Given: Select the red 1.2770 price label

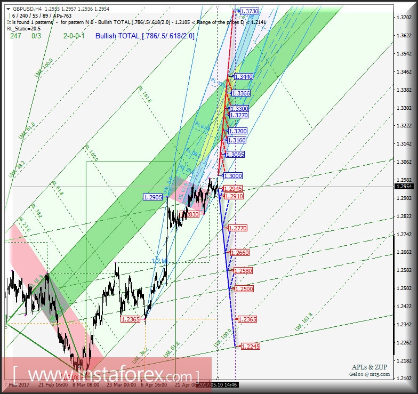Looking at the screenshot, I should (238, 228).
